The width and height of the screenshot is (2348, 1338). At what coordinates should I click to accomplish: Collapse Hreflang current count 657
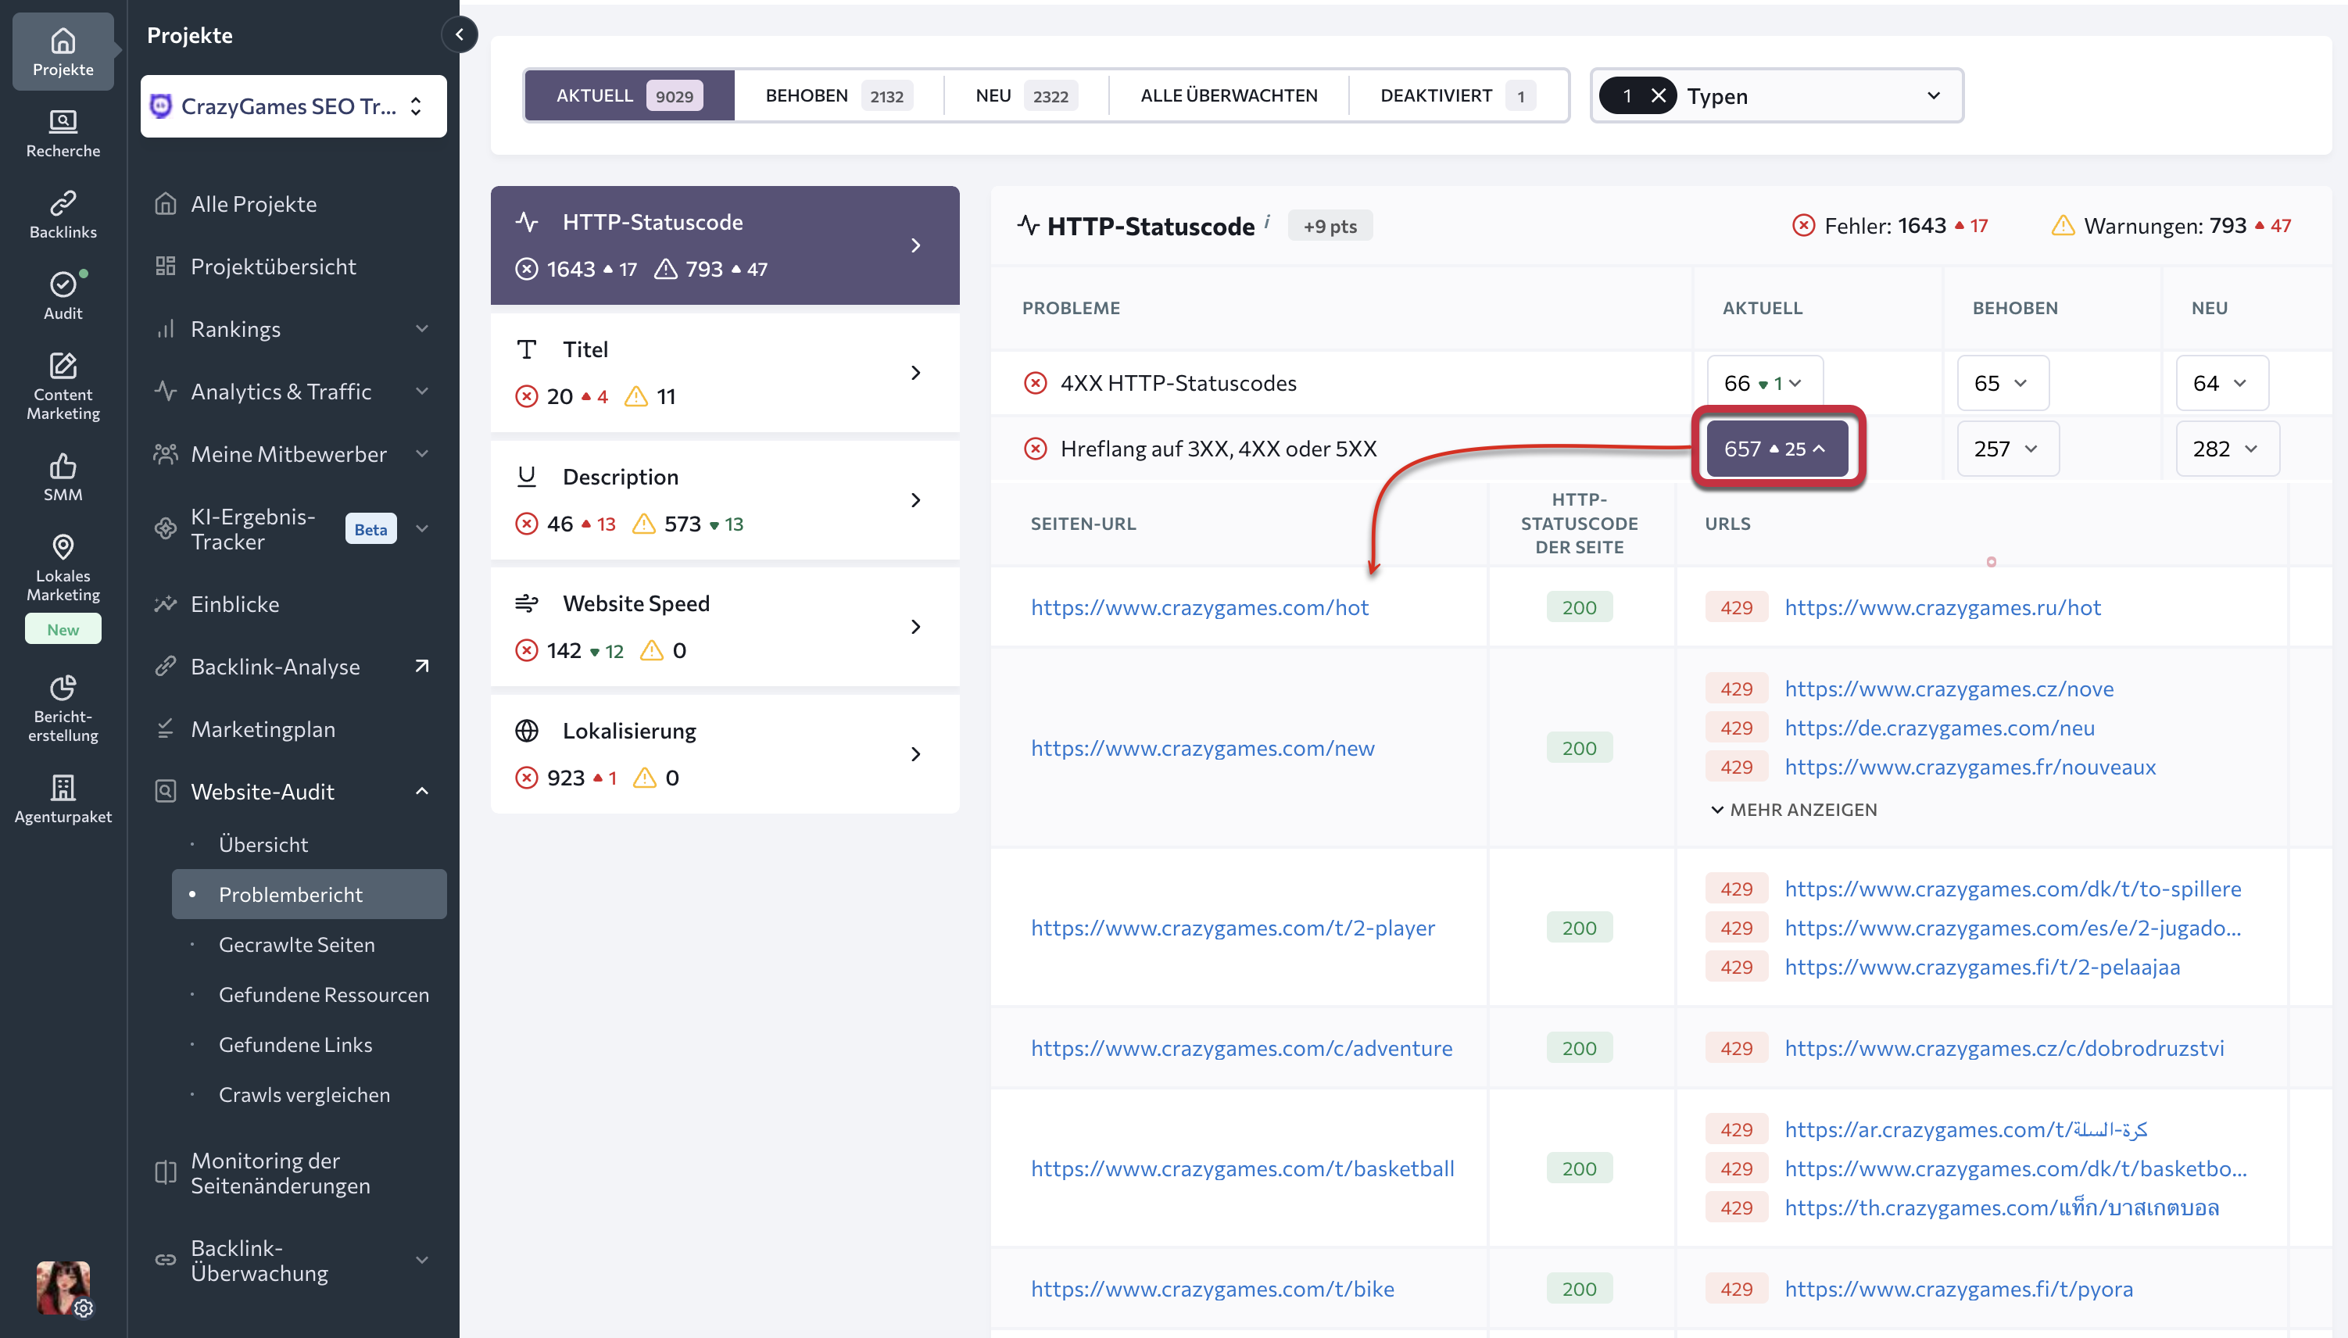coord(1777,449)
